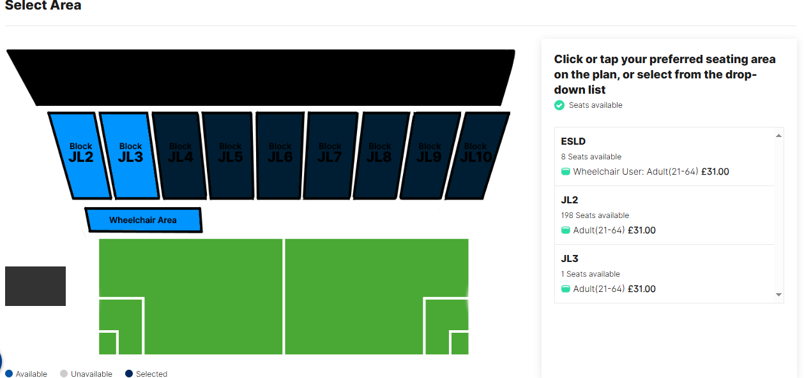Select Block JL2 on the seating plan

point(80,155)
